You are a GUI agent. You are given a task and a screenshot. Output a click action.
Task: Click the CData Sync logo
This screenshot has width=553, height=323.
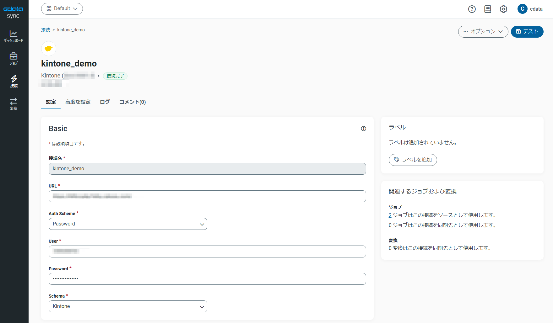click(x=13, y=12)
